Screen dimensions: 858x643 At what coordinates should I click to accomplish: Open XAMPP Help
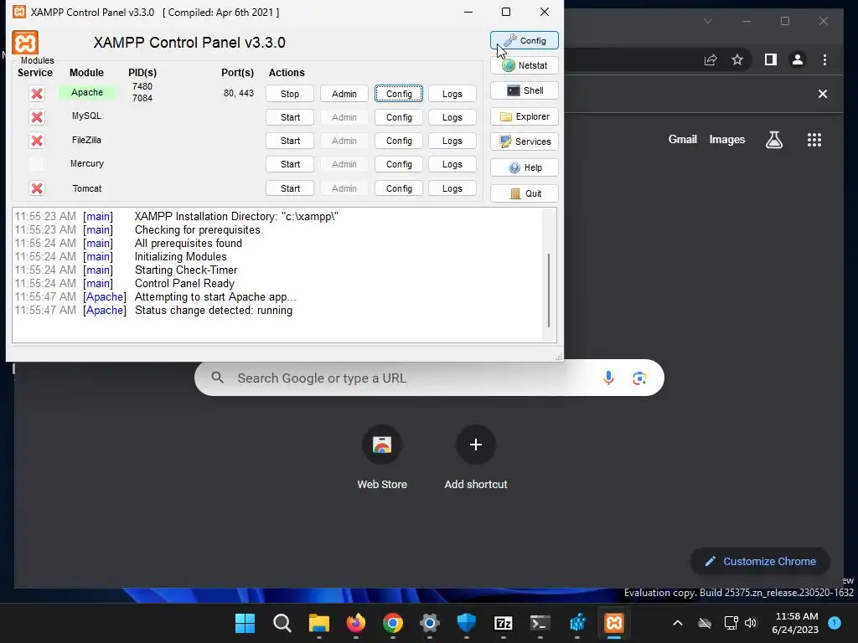click(x=525, y=167)
